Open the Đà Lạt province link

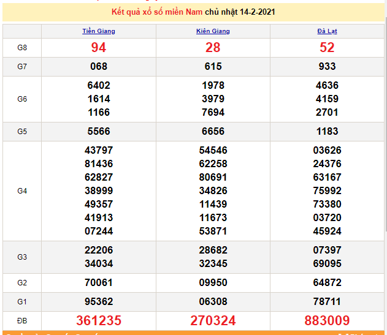coord(327,31)
